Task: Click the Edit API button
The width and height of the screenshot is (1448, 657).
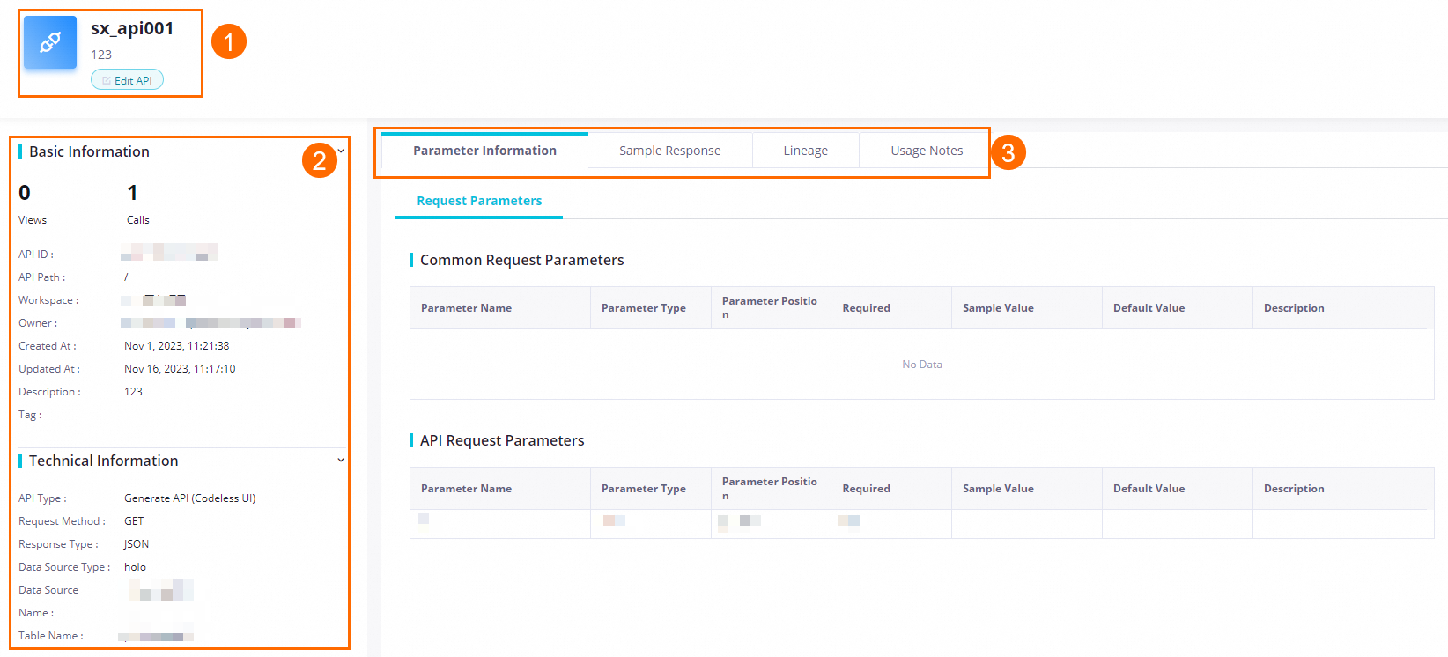Action: 127,80
